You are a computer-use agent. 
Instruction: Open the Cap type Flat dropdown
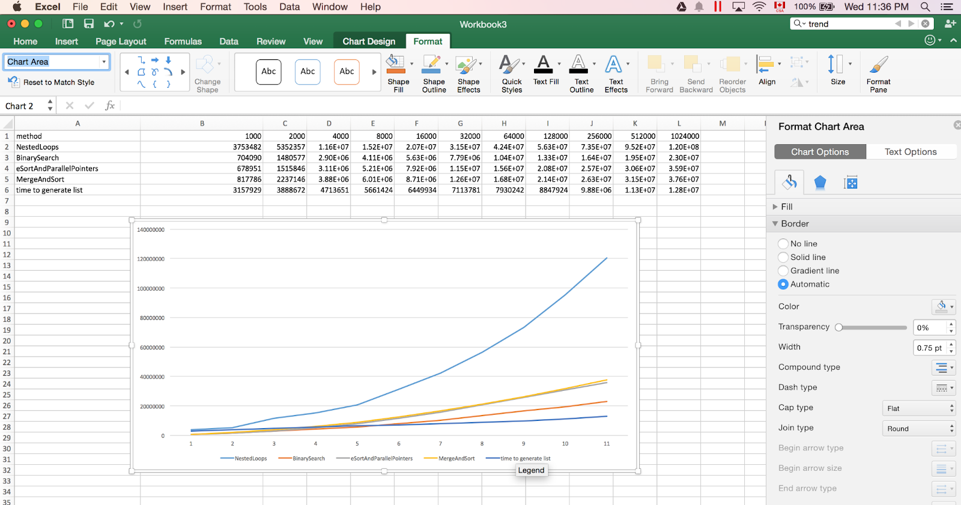[x=918, y=408]
